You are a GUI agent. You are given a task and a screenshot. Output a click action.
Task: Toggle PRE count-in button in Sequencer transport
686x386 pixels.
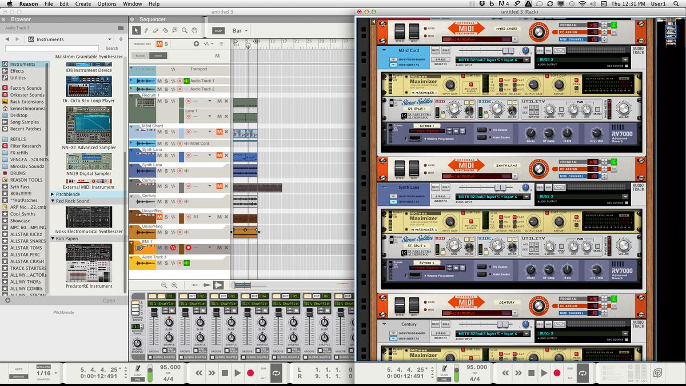click(138, 379)
